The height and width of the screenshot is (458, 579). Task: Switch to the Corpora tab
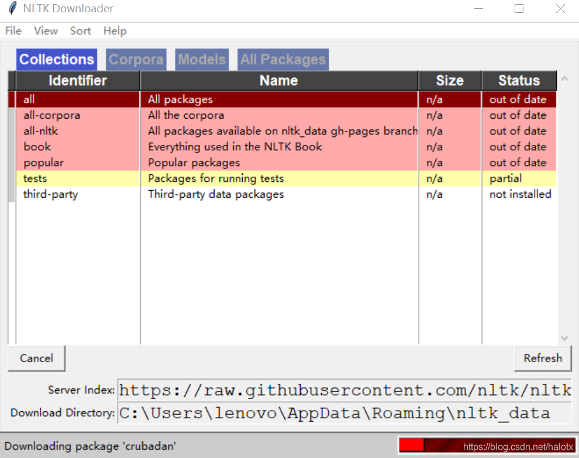pyautogui.click(x=136, y=60)
